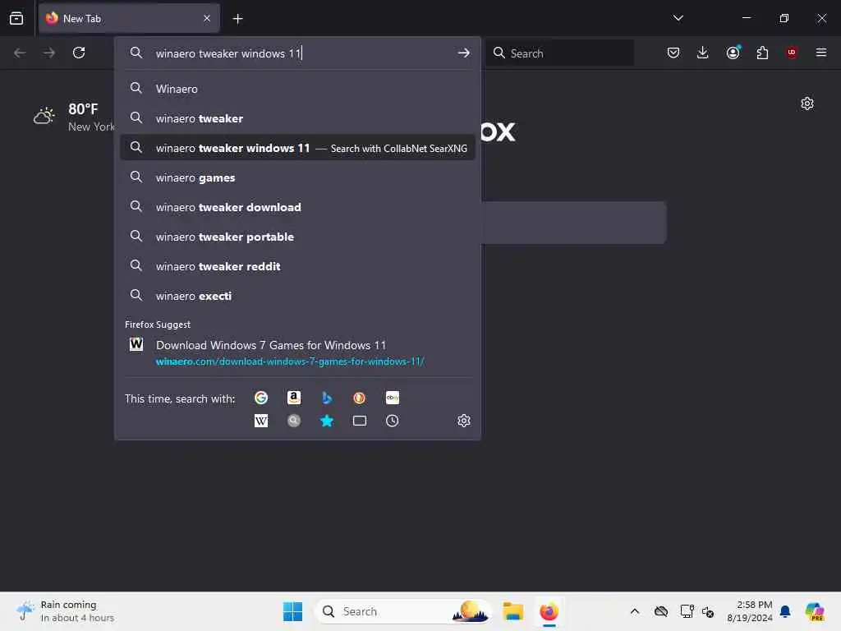
Task: Open File Explorer from taskbar
Action: point(513,611)
